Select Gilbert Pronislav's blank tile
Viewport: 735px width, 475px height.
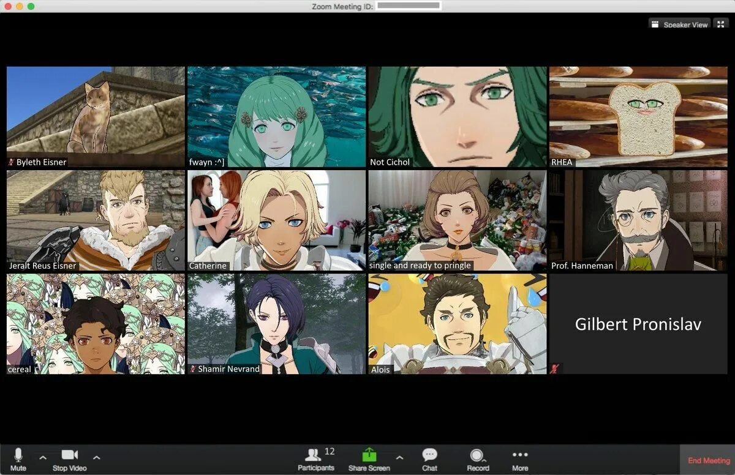(x=638, y=324)
